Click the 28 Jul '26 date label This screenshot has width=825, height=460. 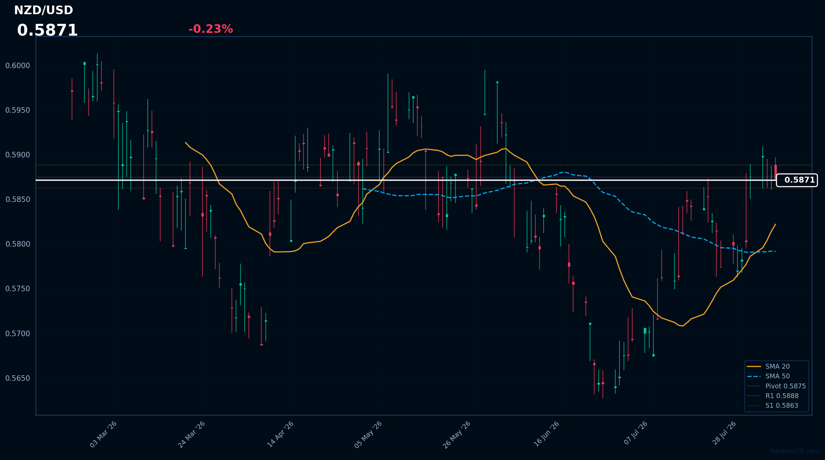tap(724, 433)
